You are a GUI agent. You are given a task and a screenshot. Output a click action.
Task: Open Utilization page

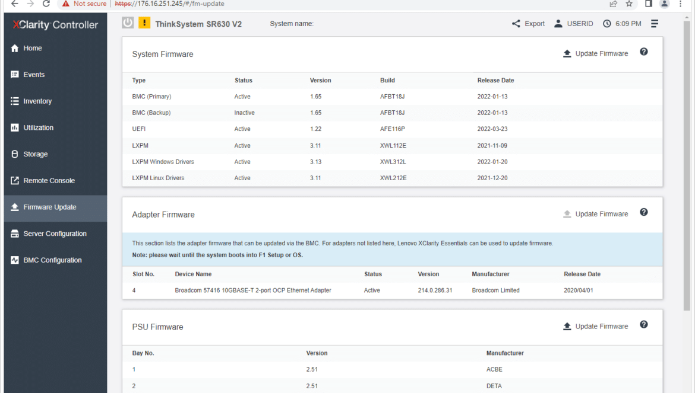(x=55, y=128)
